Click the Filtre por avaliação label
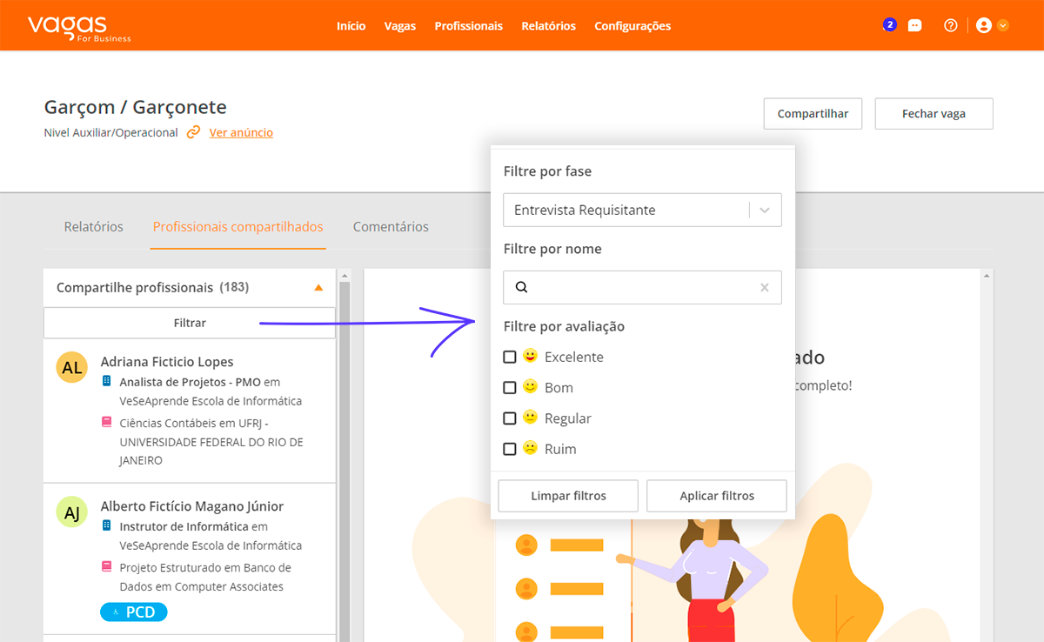This screenshot has width=1044, height=642. [565, 326]
